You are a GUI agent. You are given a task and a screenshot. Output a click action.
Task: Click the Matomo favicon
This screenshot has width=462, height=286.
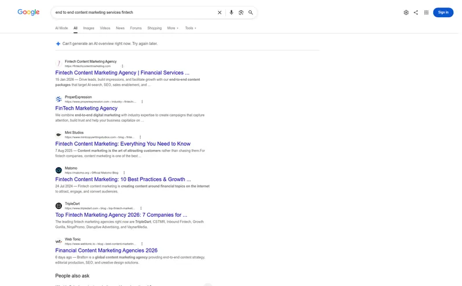[59, 170]
